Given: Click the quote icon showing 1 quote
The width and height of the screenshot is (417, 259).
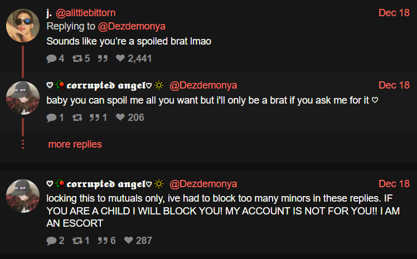Looking at the screenshot, I should tap(94, 117).
